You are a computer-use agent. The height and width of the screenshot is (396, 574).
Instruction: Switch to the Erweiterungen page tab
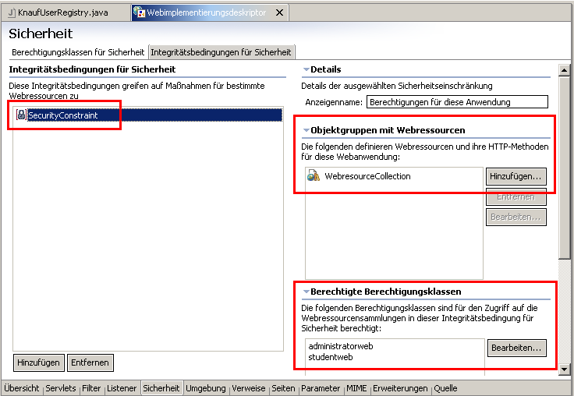pyautogui.click(x=400, y=388)
